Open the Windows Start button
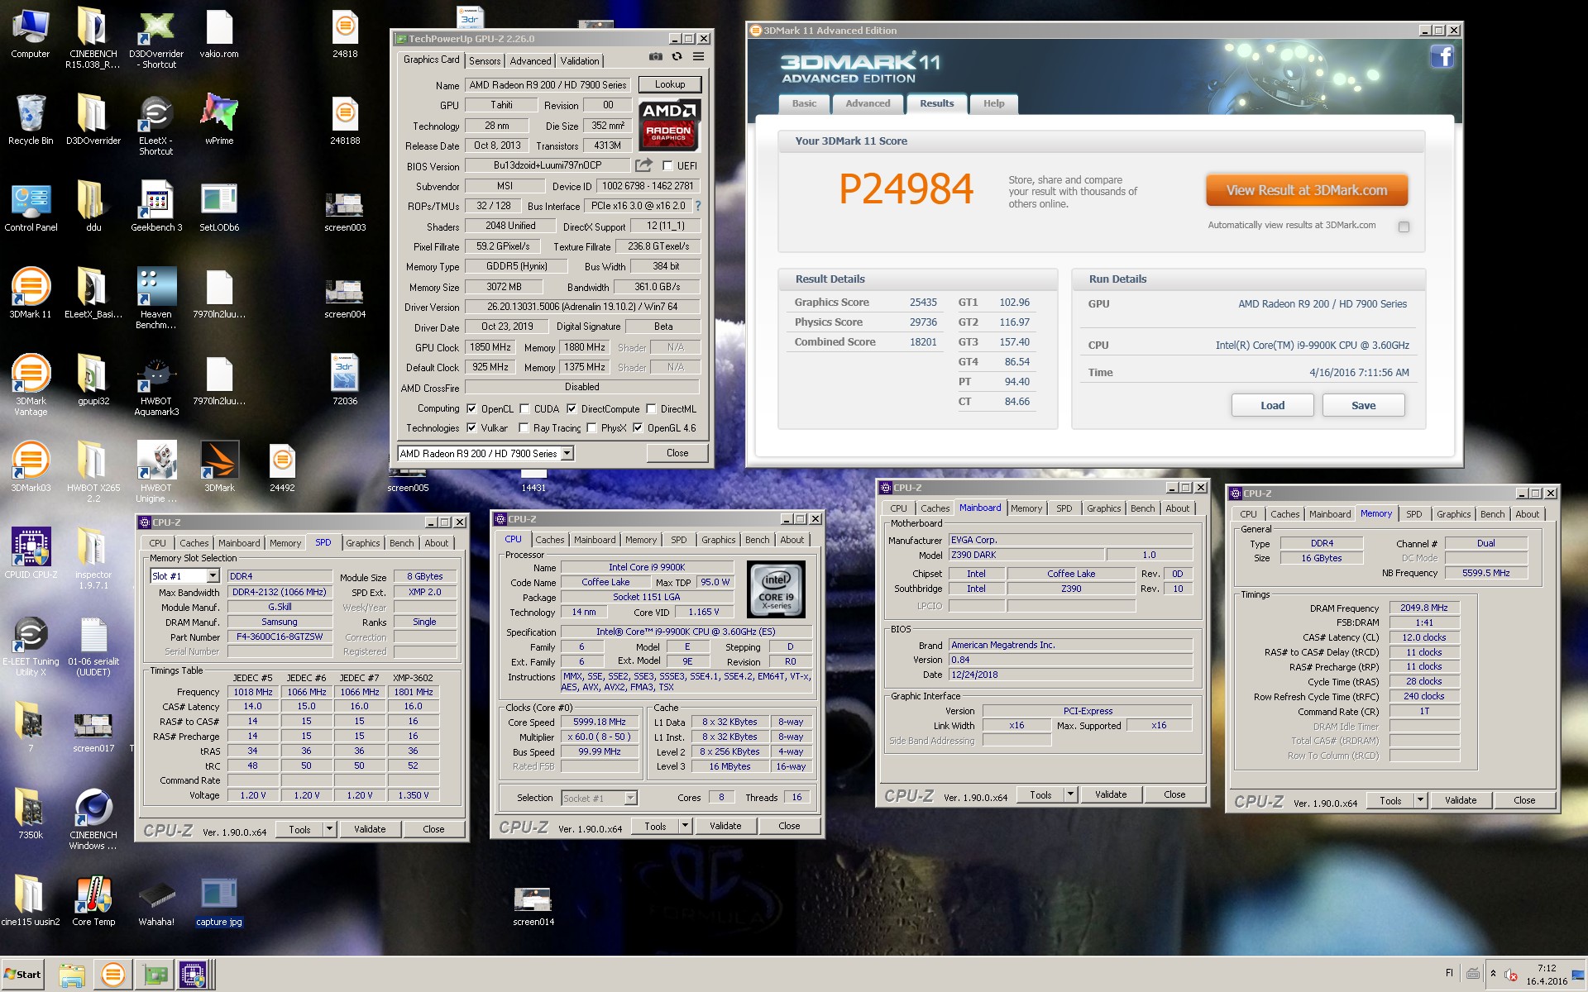This screenshot has width=1588, height=992. tap(22, 975)
